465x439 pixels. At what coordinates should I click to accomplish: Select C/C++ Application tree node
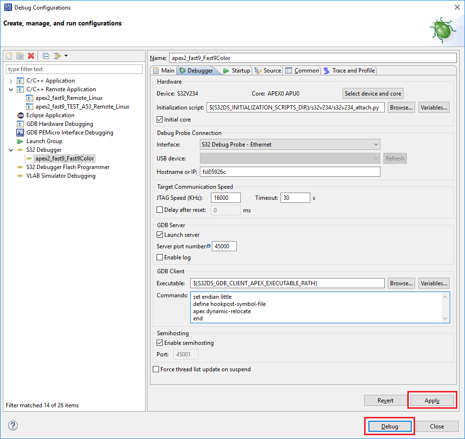click(x=50, y=81)
